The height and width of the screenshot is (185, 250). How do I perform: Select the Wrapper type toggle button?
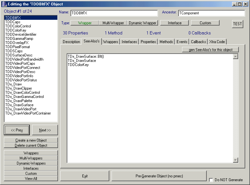pos(85,23)
